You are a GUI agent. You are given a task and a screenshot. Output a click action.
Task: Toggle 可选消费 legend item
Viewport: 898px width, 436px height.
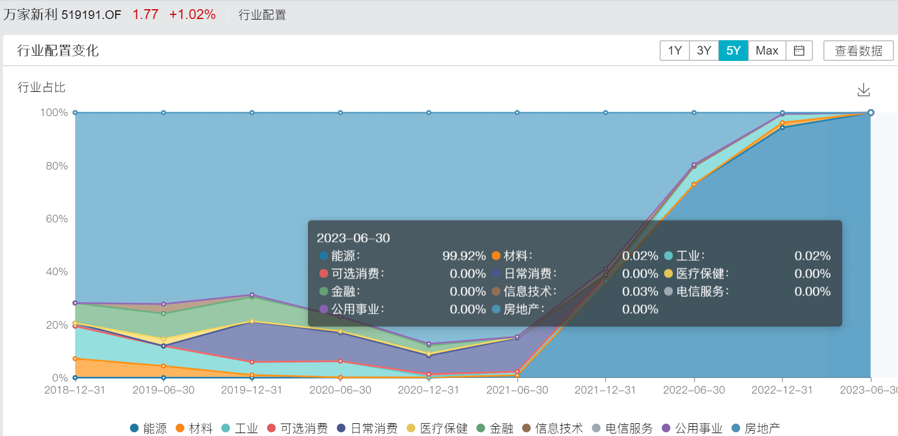[298, 428]
